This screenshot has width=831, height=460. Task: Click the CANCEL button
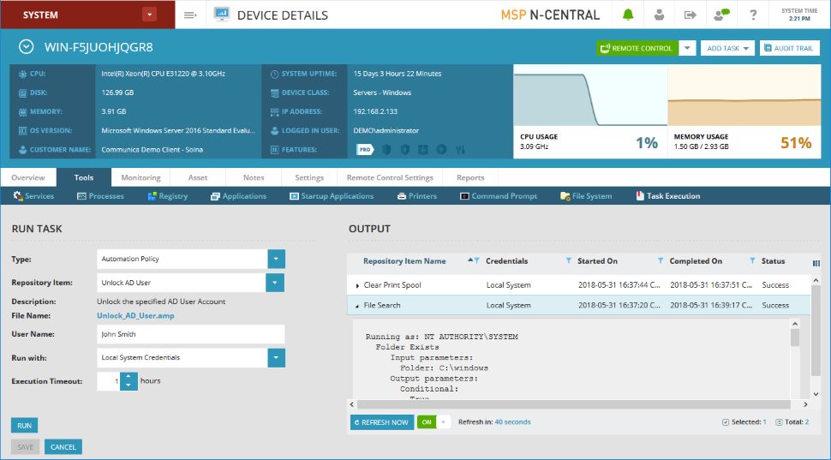(x=63, y=447)
